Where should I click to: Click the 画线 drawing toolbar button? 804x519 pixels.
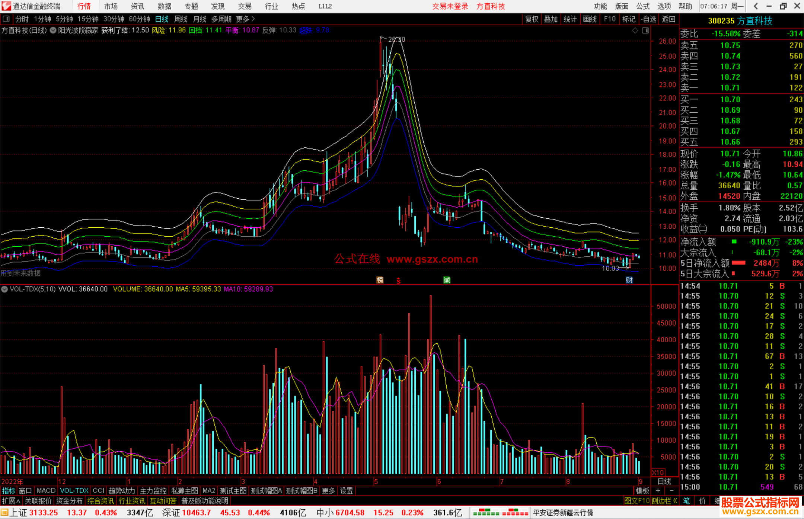point(590,19)
